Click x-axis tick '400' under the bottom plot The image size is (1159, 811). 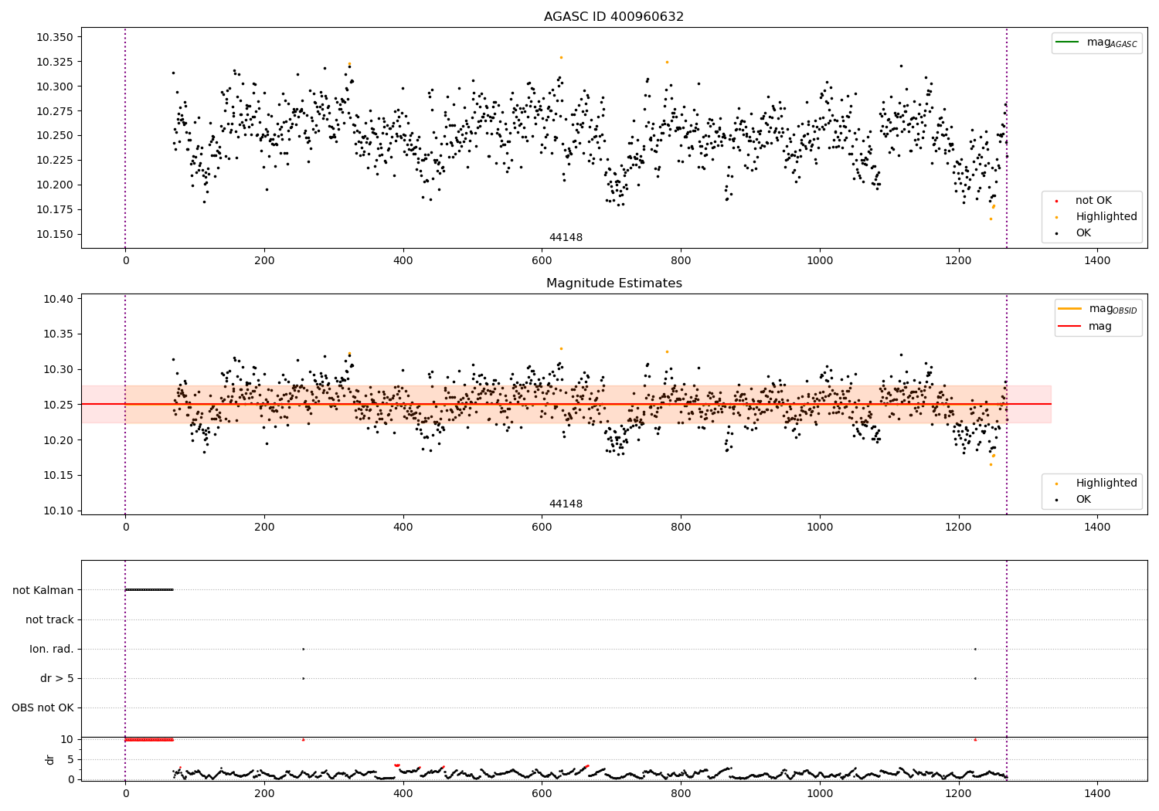click(403, 794)
